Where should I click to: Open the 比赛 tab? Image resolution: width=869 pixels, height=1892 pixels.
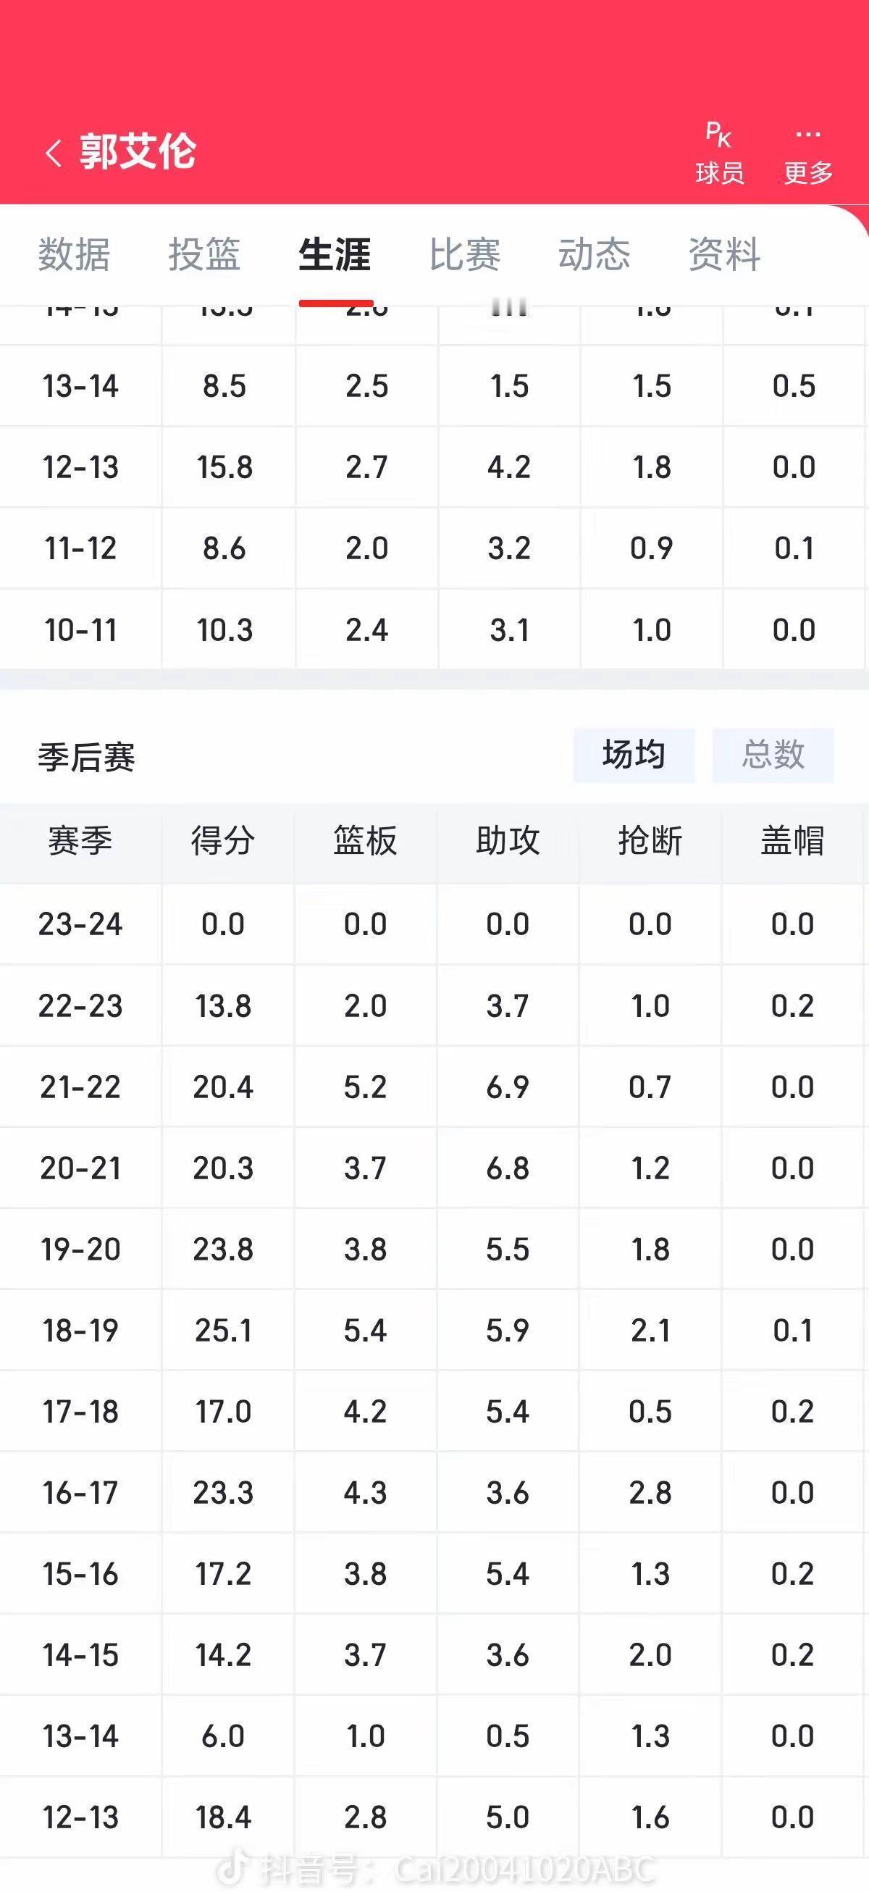point(465,255)
